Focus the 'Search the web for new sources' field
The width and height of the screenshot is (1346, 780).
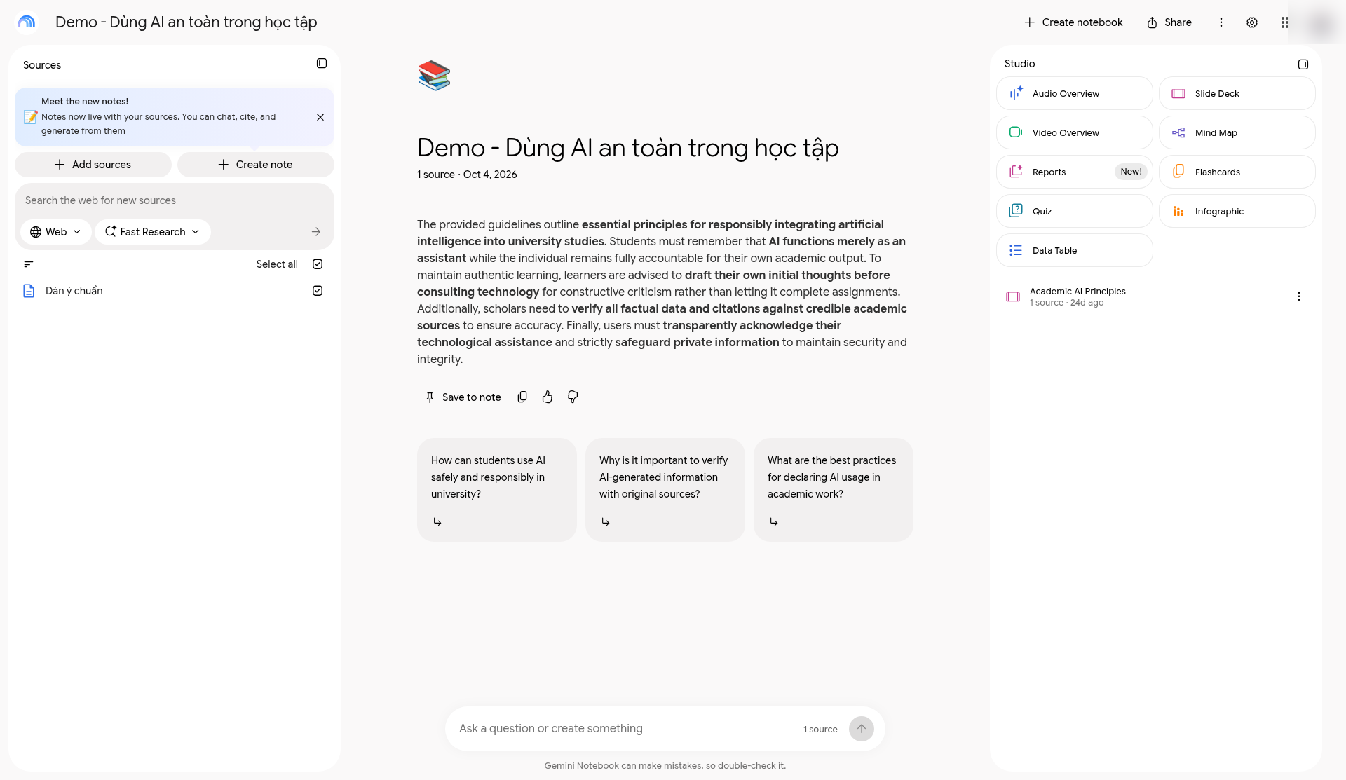[x=175, y=200]
